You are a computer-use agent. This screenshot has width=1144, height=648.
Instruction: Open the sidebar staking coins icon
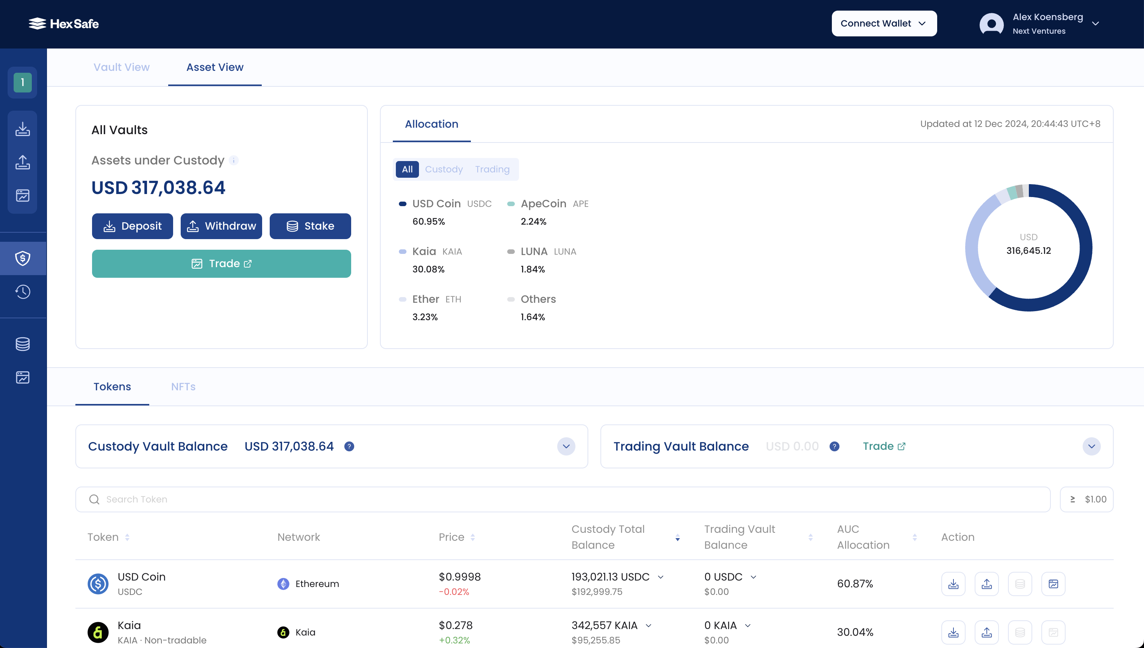[23, 344]
